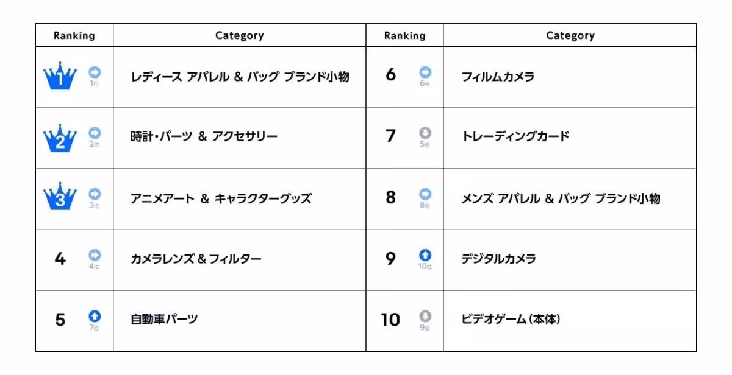Click the gray down arrow beside rank 10
Image resolution: width=732 pixels, height=375 pixels.
tap(425, 316)
